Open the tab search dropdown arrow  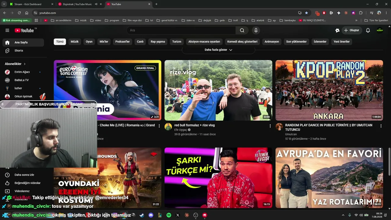(4, 4)
